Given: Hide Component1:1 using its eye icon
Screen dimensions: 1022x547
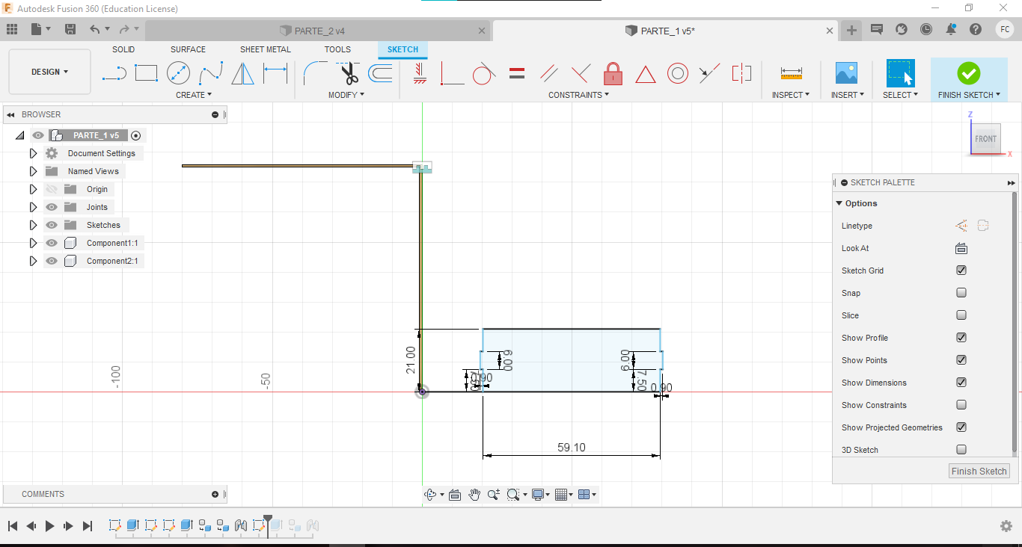Looking at the screenshot, I should click(52, 243).
